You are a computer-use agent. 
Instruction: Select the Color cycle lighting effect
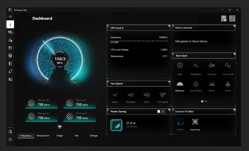(x=228, y=69)
